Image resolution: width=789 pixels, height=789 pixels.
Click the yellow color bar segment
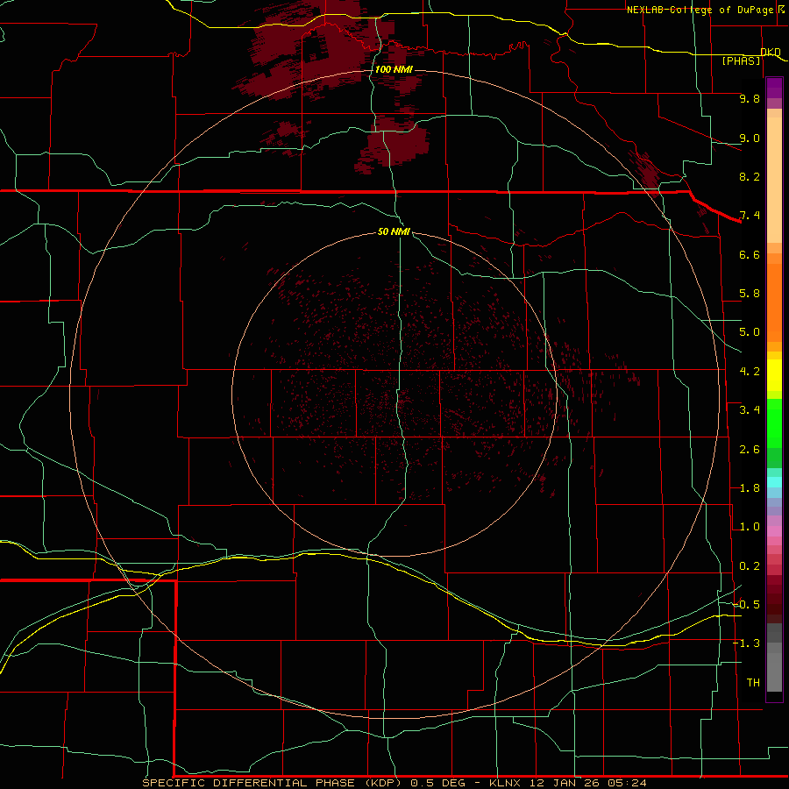(774, 375)
